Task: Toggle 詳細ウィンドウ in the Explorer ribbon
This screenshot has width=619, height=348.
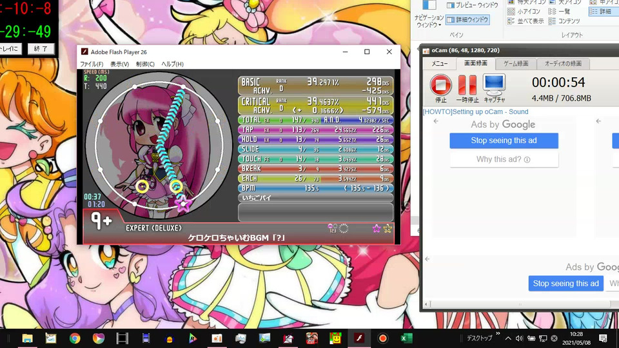Action: click(x=468, y=19)
